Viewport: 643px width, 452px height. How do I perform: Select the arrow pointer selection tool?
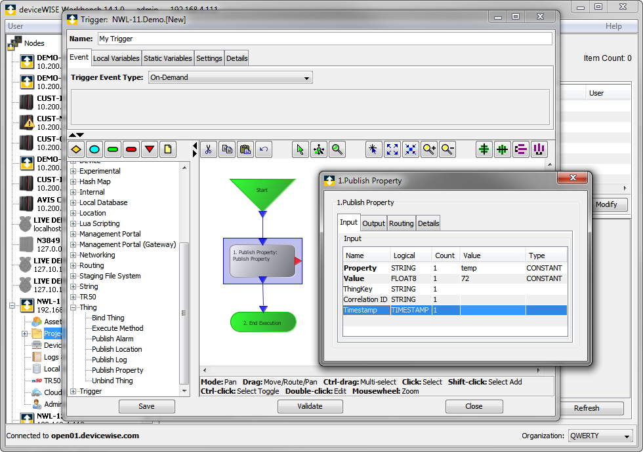[300, 149]
